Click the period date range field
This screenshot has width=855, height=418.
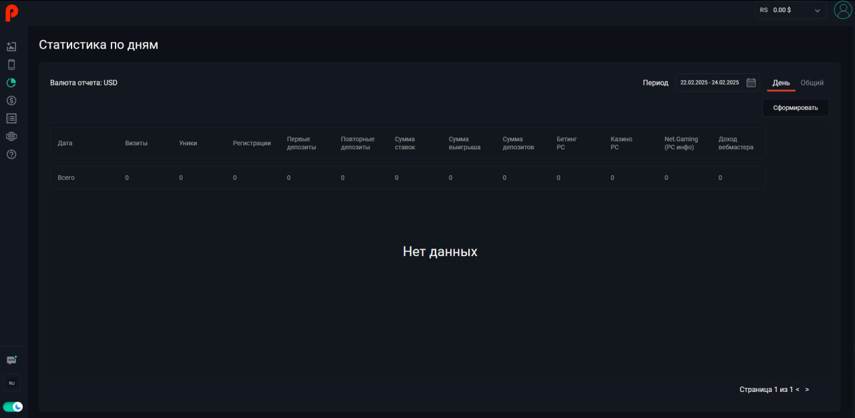709,83
